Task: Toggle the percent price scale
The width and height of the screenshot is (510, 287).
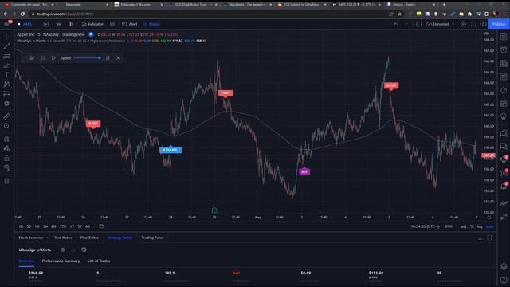Action: coord(472,226)
